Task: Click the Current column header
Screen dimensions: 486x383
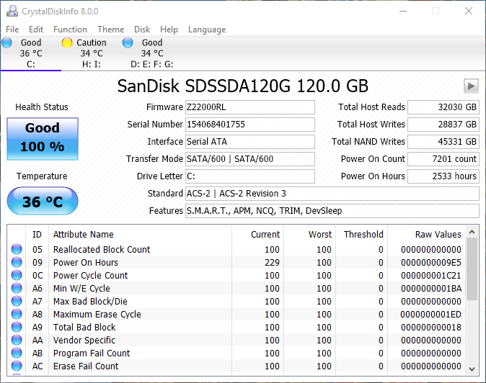Action: (257, 234)
